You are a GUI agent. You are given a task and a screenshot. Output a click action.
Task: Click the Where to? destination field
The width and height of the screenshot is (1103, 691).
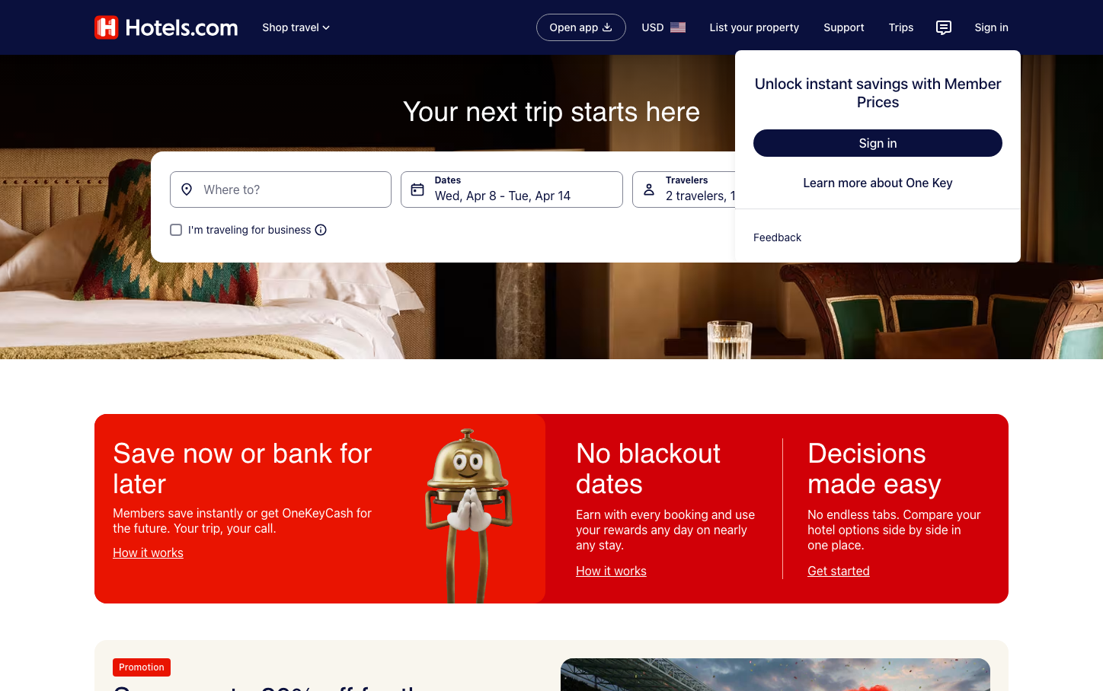pyautogui.click(x=280, y=189)
